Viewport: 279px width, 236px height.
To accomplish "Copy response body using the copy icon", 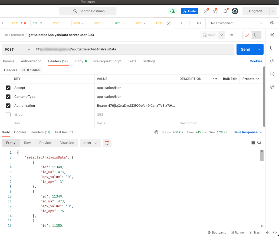I will (252, 143).
